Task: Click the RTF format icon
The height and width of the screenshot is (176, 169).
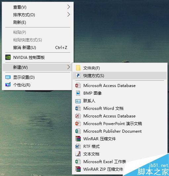Action: pos(78,146)
